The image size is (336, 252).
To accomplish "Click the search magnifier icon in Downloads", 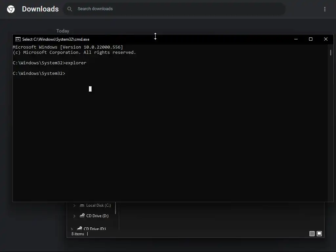I will click(x=70, y=9).
